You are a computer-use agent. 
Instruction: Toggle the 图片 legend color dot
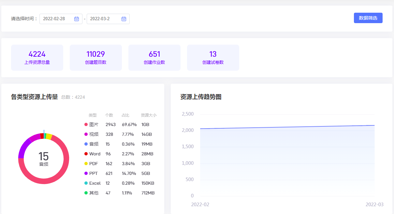click(86, 124)
